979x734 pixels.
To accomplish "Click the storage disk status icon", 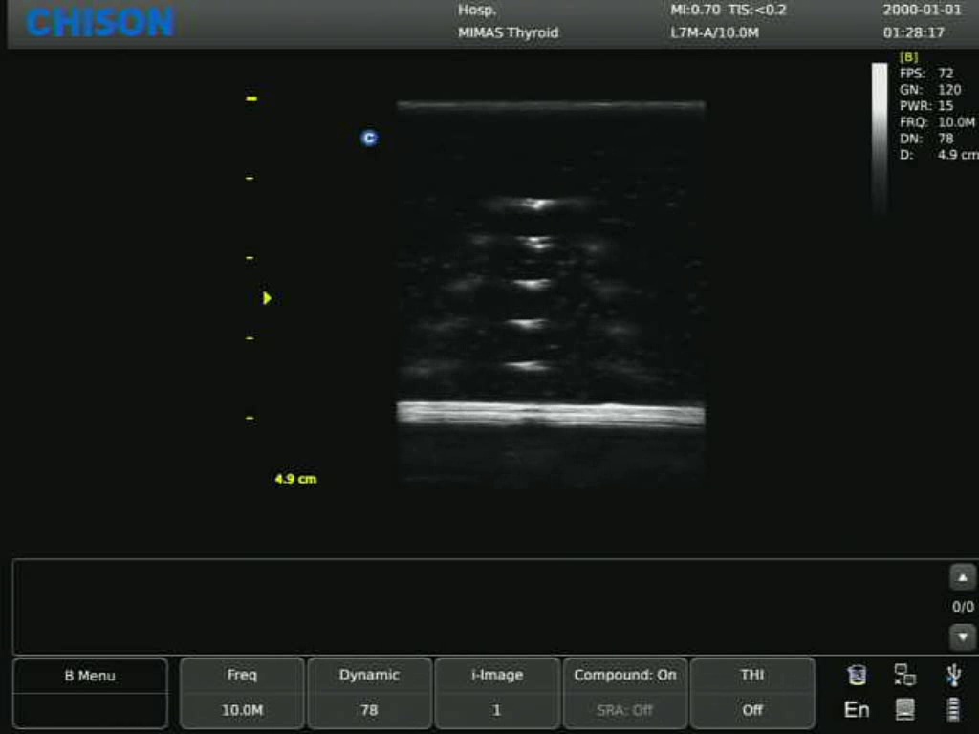I will click(x=856, y=675).
